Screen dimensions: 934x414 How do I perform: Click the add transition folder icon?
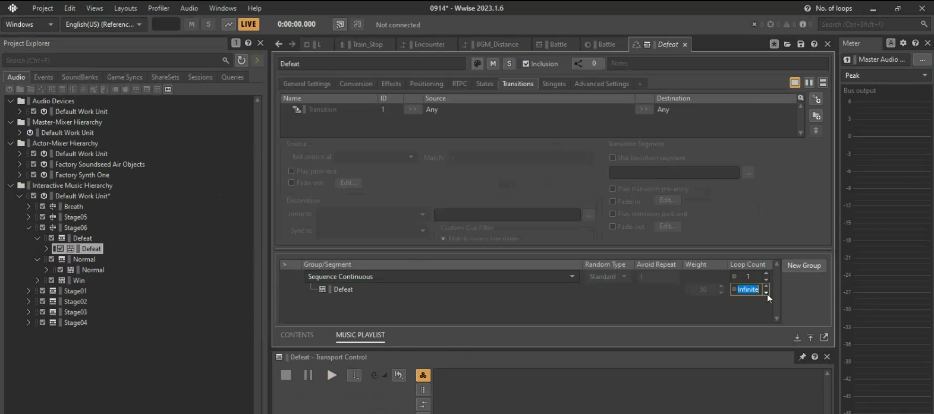click(816, 116)
